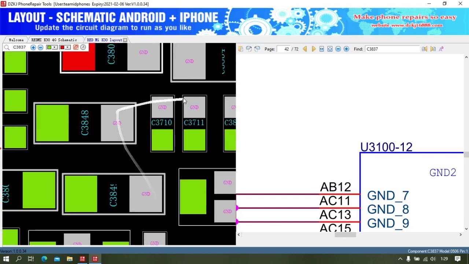469x264 pixels.
Task: Click the U3100-12 component label
Action: (386, 147)
